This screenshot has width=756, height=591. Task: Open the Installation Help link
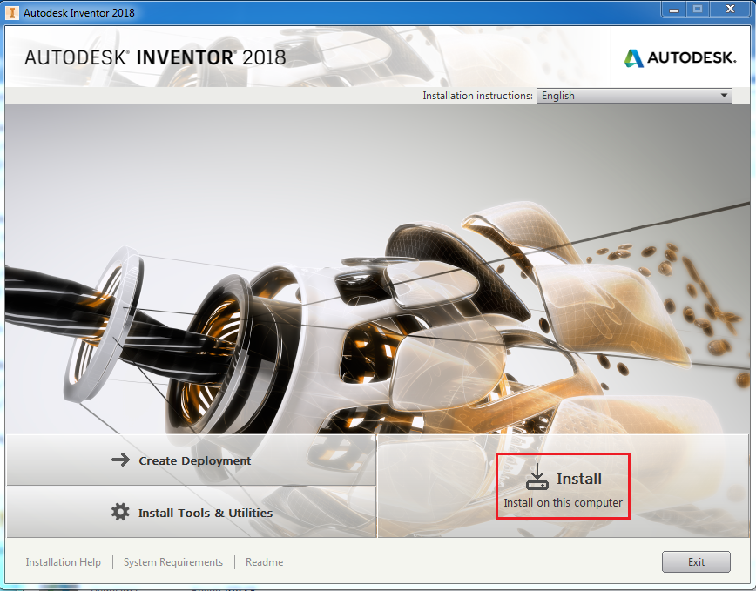(x=64, y=562)
